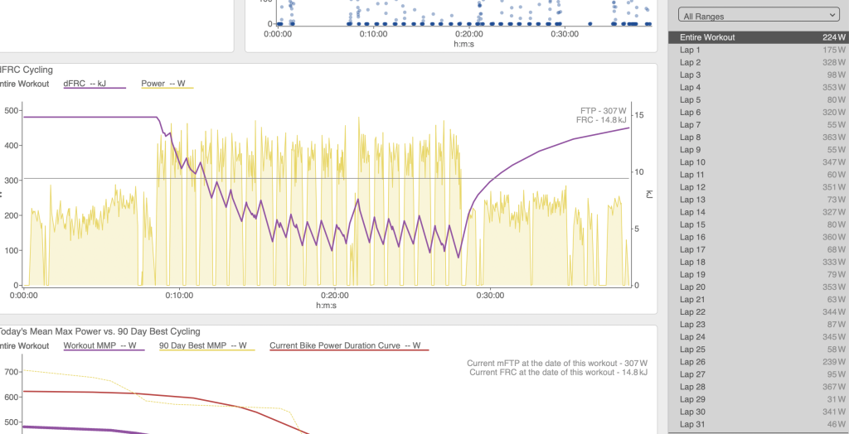Image resolution: width=849 pixels, height=434 pixels.
Task: Select Lap 30 with 341 W
Action: tap(758, 412)
